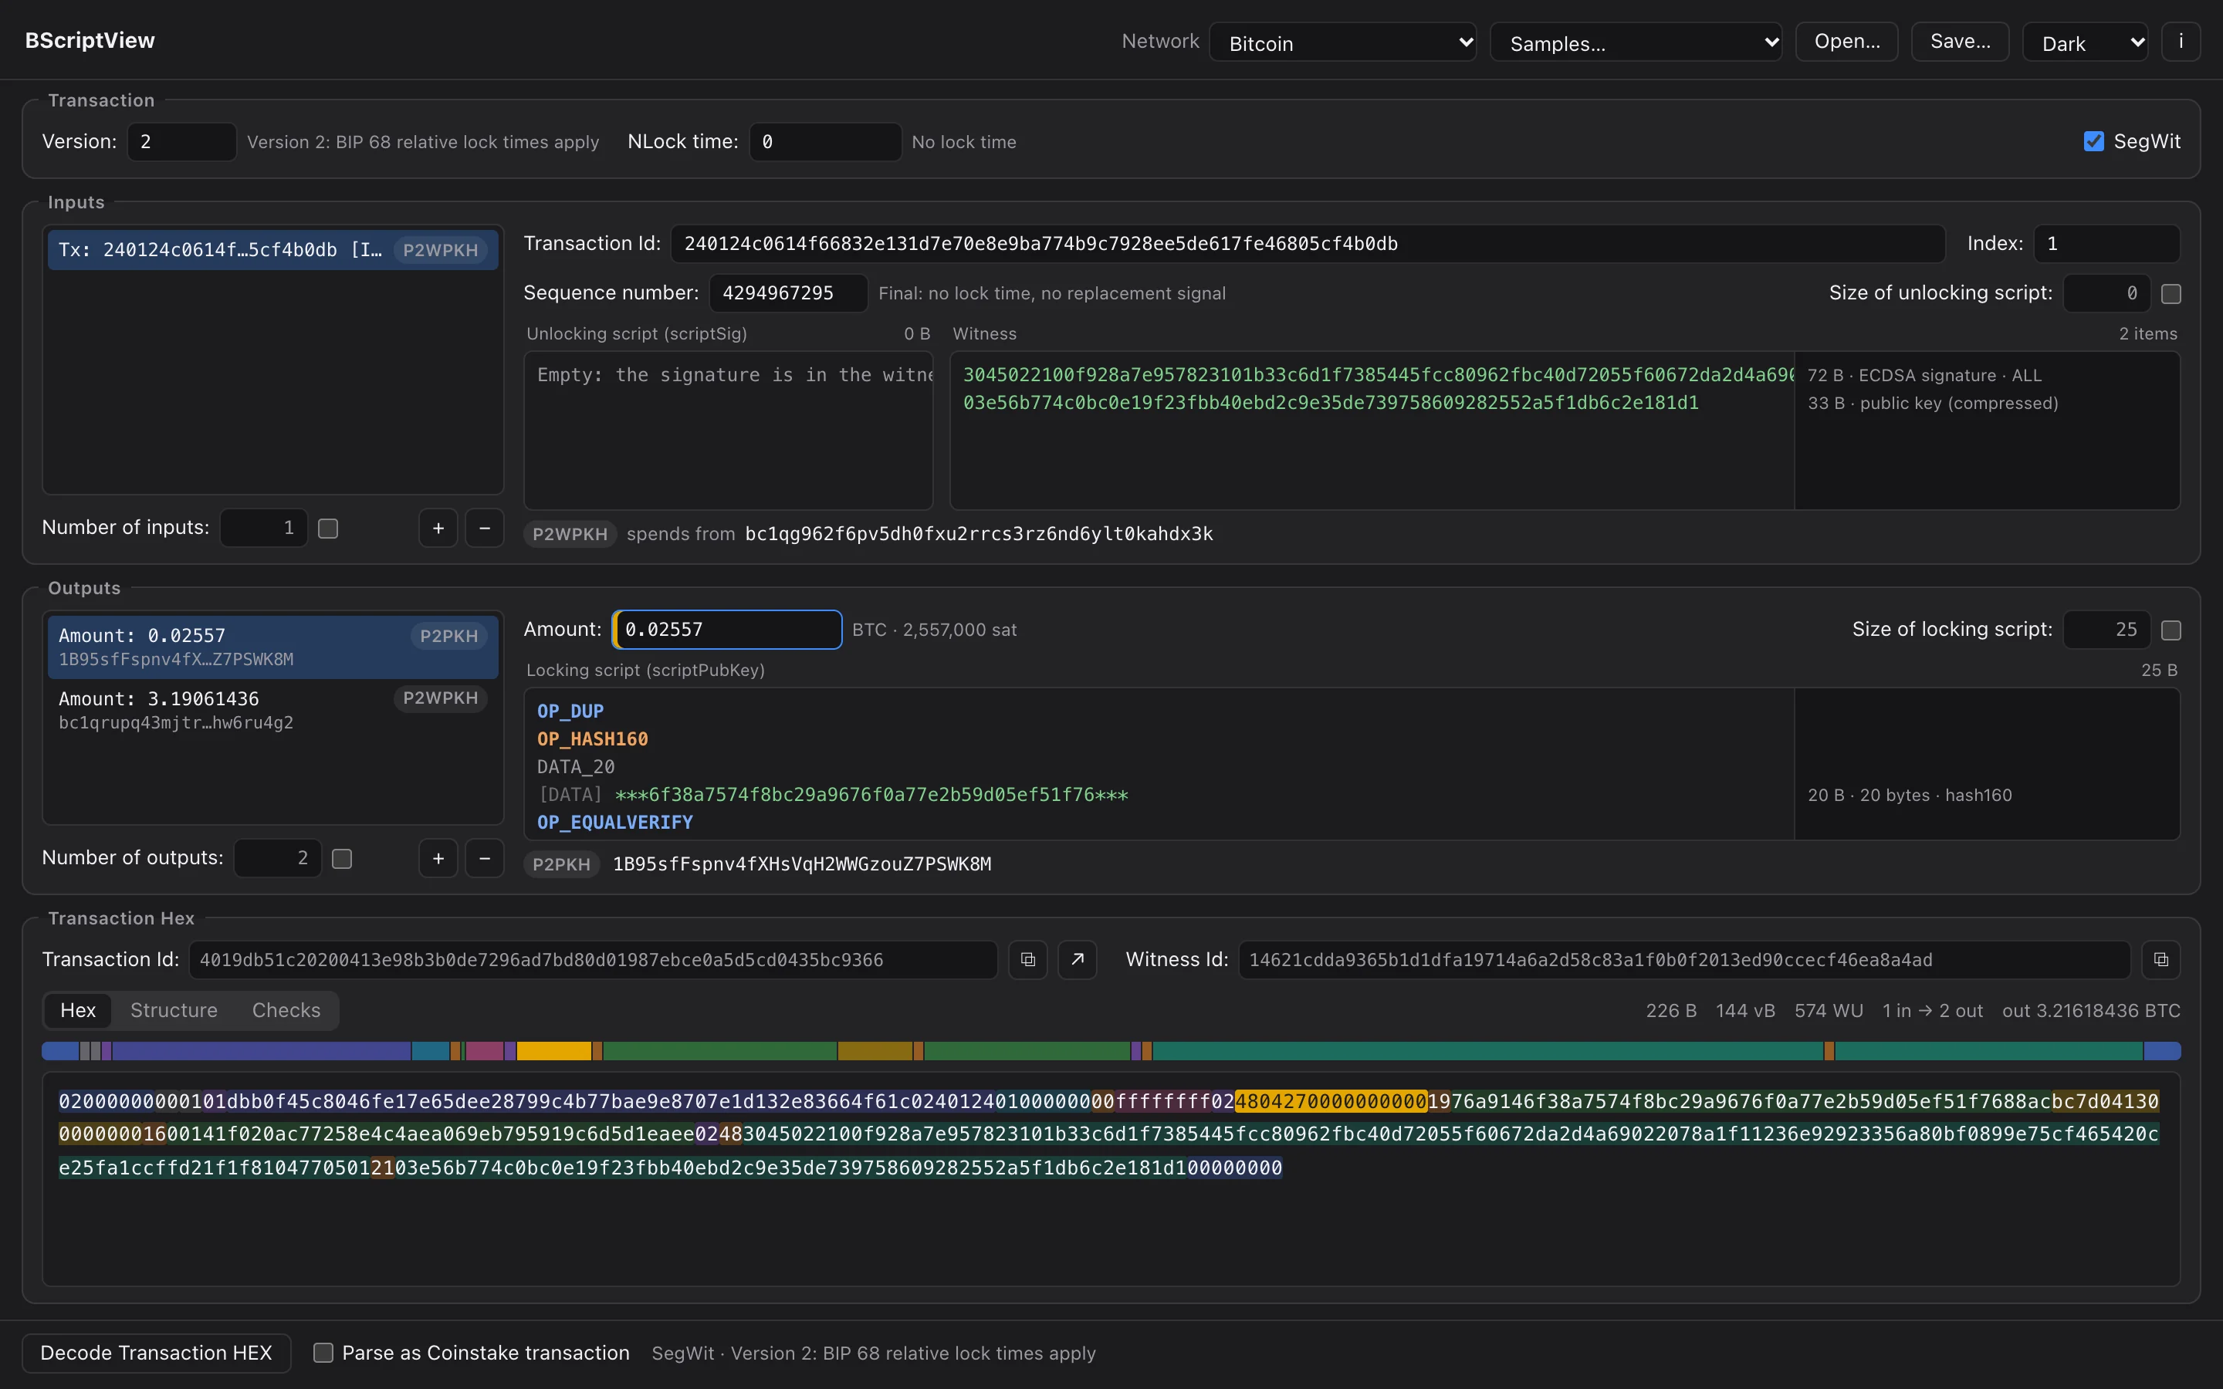Switch to the Hex tab
Screen dimensions: 2223x1389
tap(78, 1011)
